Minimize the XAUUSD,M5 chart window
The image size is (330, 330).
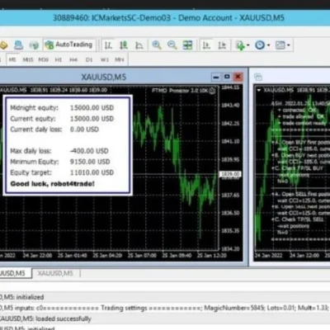point(216,77)
